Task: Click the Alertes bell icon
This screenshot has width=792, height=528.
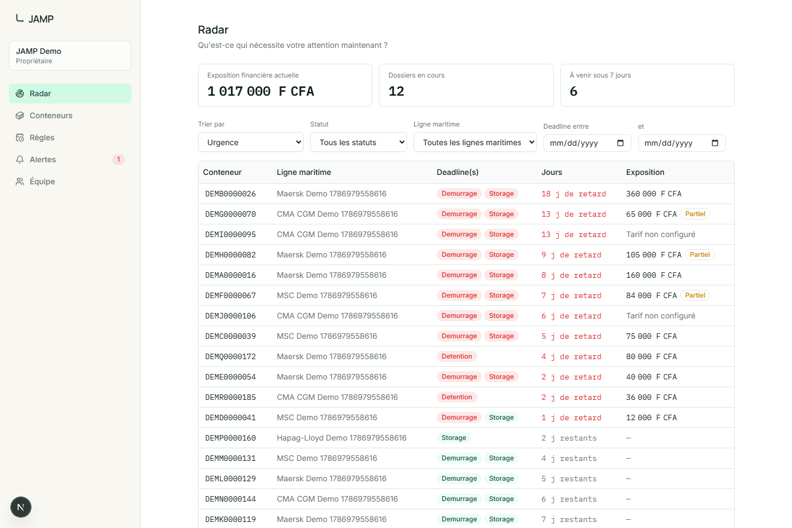Action: coord(20,159)
